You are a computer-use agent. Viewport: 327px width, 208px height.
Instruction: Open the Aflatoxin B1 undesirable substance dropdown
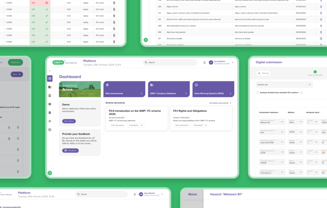(x=271, y=122)
